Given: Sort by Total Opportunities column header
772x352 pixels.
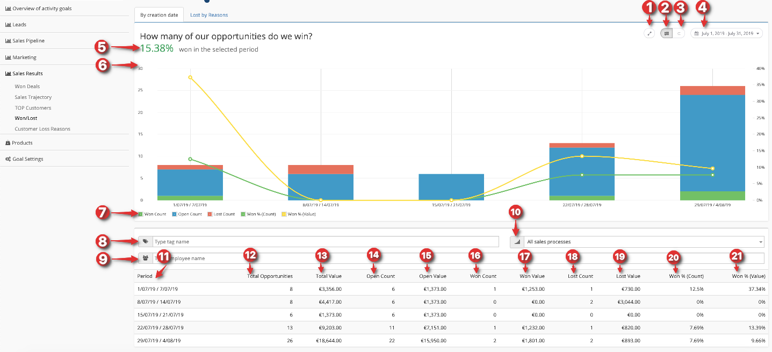Looking at the screenshot, I should (x=270, y=276).
